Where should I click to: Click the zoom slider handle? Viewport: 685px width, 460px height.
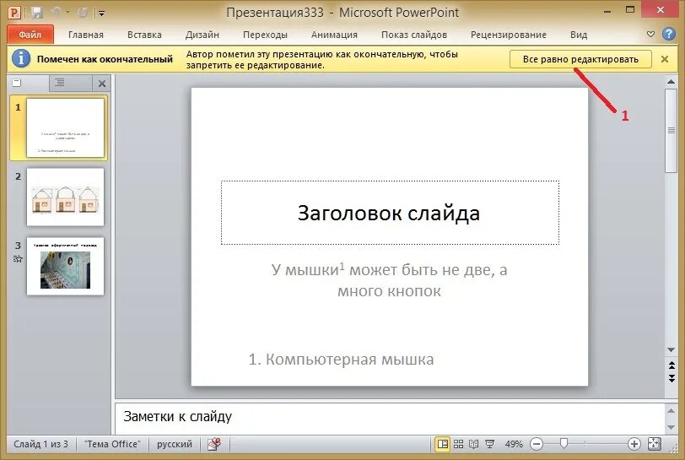[564, 444]
